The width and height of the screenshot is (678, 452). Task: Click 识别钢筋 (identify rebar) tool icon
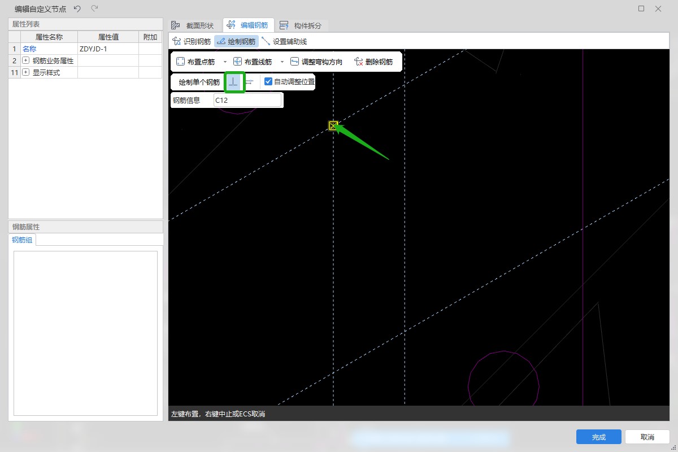pos(176,41)
